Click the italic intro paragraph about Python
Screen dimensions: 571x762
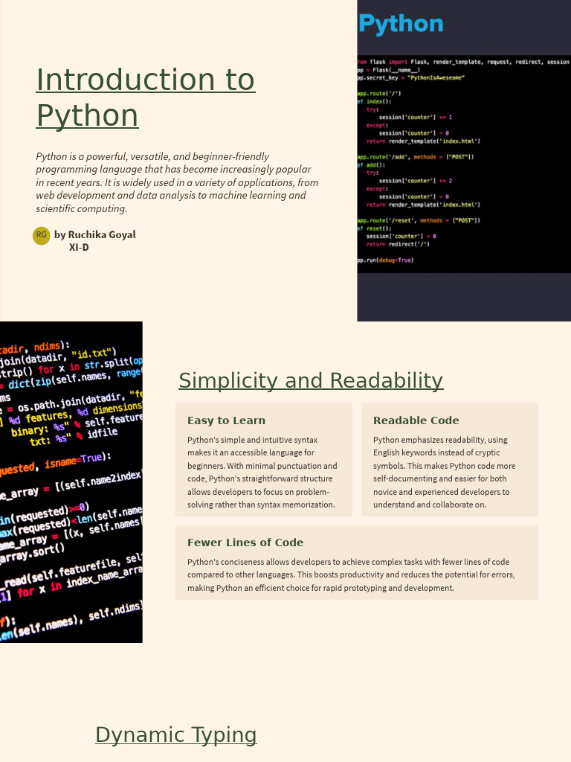[x=177, y=182]
